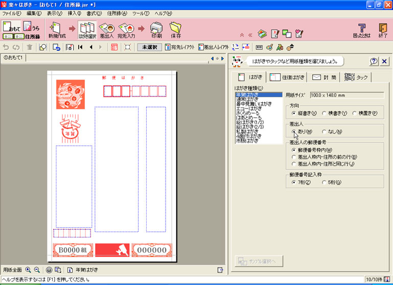Image resolution: width=393 pixels, height=285 pixels.
Task: Click the 終了 exit door icon
Action: pyautogui.click(x=382, y=30)
